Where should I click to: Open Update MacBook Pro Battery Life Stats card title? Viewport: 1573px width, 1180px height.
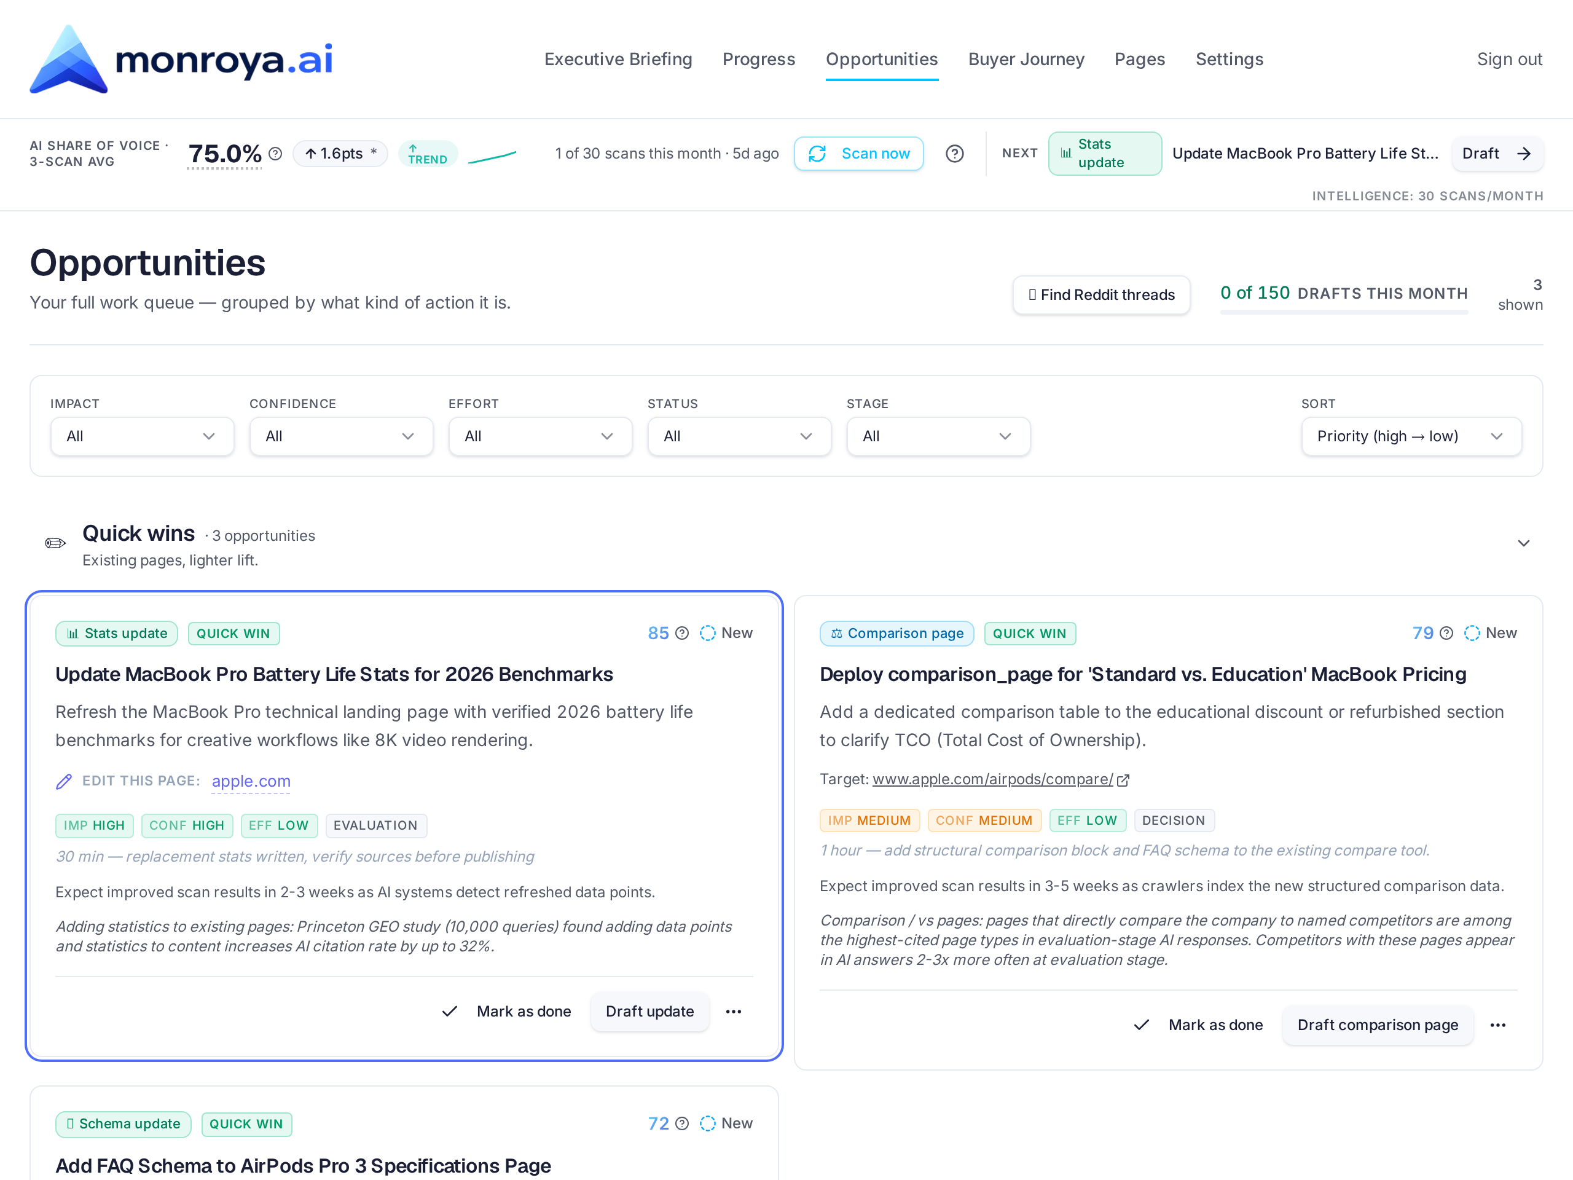click(334, 674)
